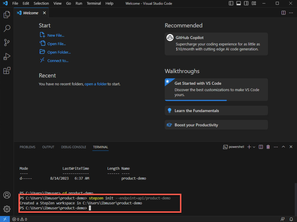Maximize terminal panel with up chevron
Image resolution: width=297 pixels, height=222 pixels.
pyautogui.click(x=283, y=147)
